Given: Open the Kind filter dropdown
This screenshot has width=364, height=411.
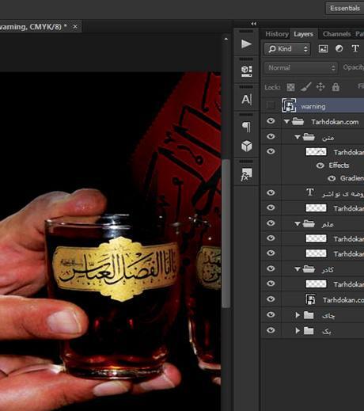Looking at the screenshot, I should coord(287,49).
